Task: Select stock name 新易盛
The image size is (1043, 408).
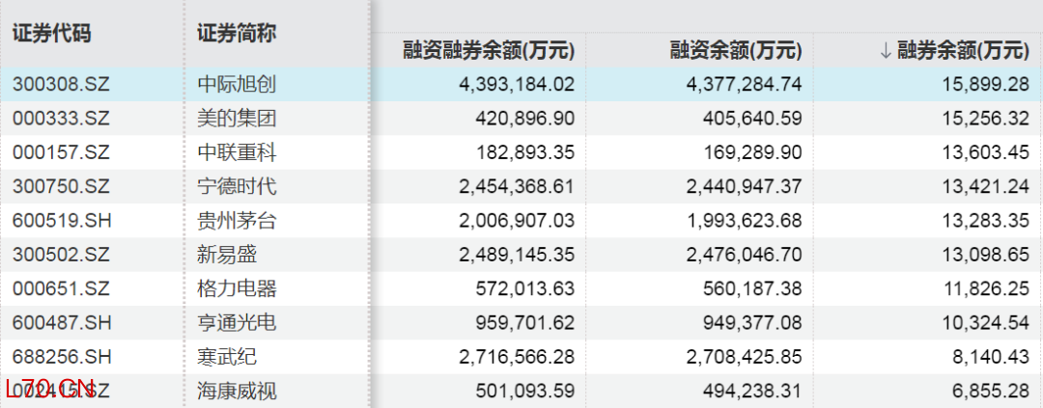Action: click(x=227, y=255)
